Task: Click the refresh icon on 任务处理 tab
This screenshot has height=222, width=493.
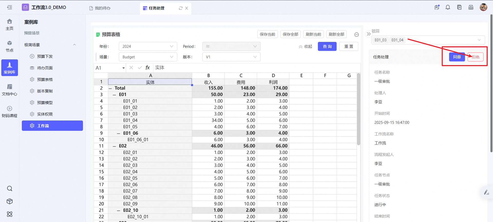Action: 181,8
